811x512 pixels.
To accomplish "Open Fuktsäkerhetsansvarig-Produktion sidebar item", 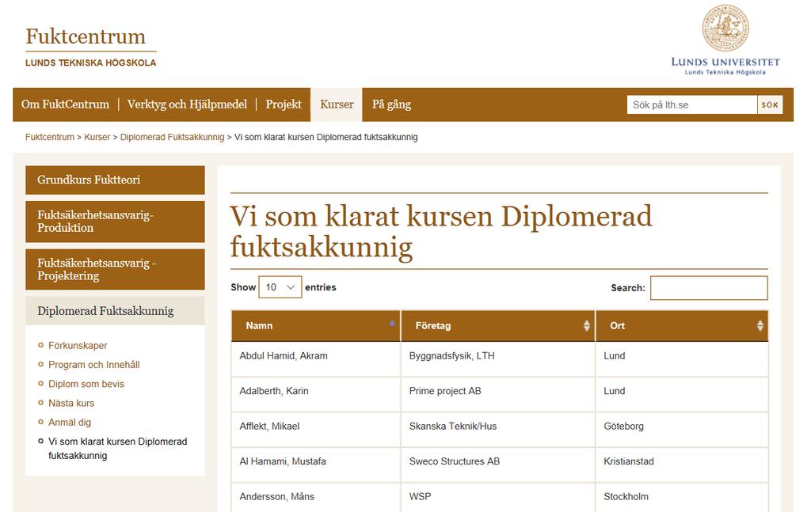I will [115, 222].
